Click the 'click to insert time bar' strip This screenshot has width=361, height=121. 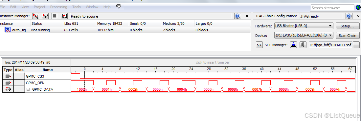[x=213, y=62]
